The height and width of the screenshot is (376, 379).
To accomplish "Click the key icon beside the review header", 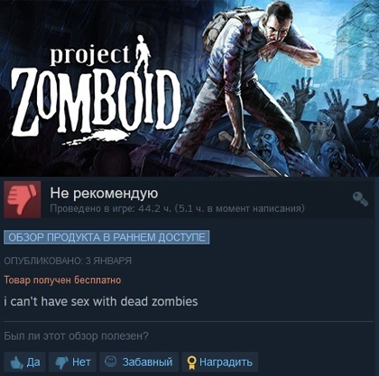I will click(x=360, y=199).
